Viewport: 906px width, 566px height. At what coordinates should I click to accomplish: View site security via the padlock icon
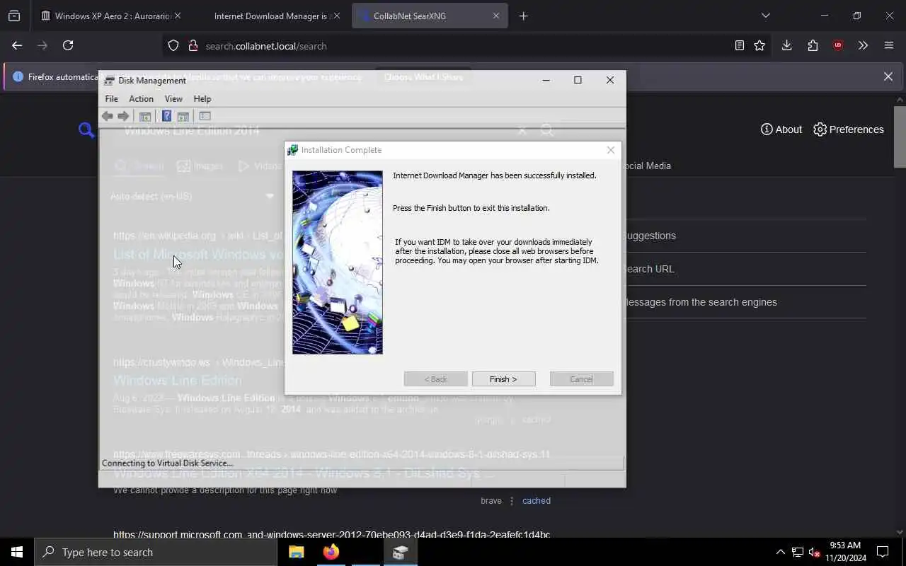[x=193, y=45]
